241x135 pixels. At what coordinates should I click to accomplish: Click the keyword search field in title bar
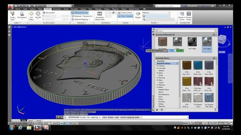pyautogui.click(x=168, y=6)
